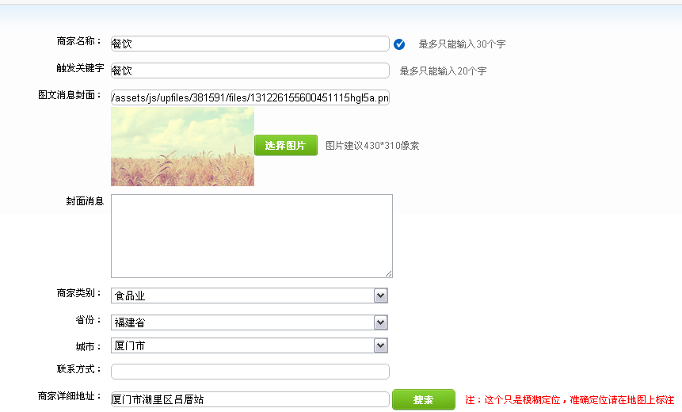Click the 商家名称 input field
Viewport: 682px width, 412px height.
[x=250, y=44]
